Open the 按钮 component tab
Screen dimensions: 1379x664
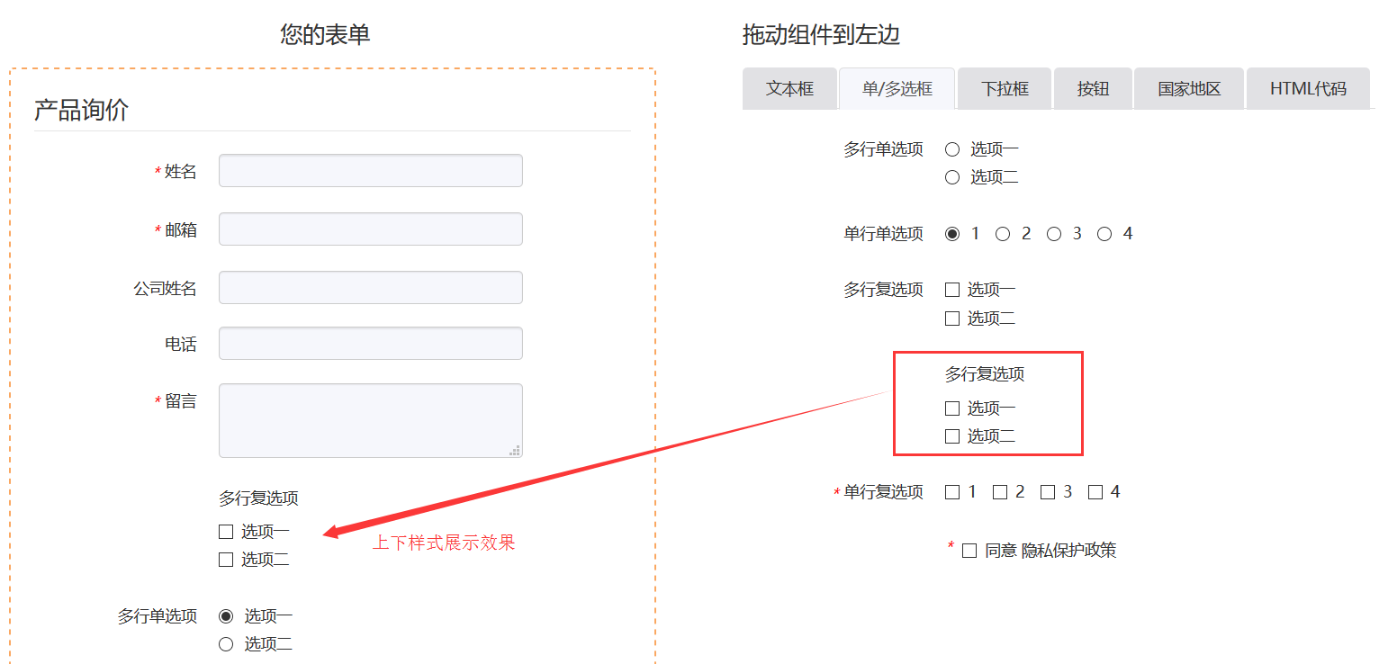pyautogui.click(x=1092, y=88)
